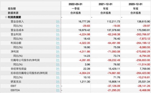Select the 112,211.73 revenue cell
Image resolution: width=151 pixels, height=93 pixels.
tap(114, 22)
